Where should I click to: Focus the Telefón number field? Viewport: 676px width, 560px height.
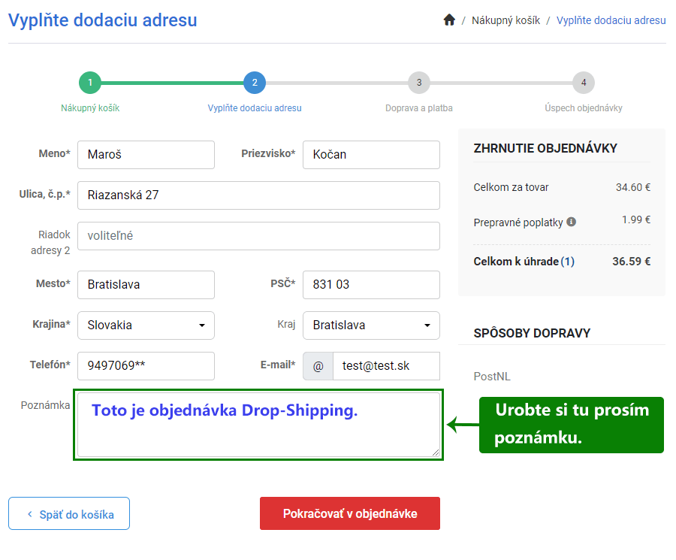[146, 366]
